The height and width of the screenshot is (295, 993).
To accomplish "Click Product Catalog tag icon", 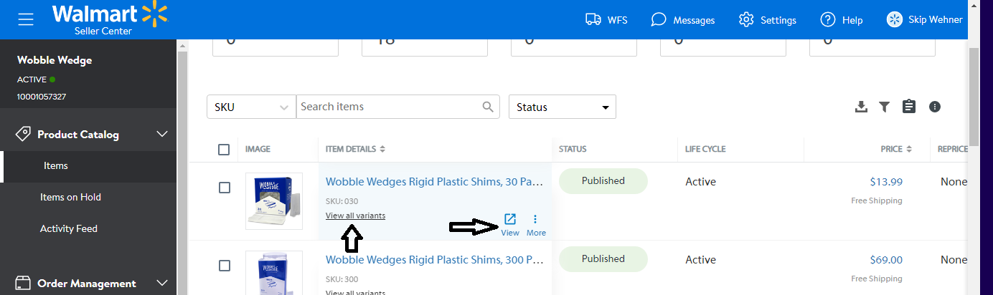I will pyautogui.click(x=22, y=134).
